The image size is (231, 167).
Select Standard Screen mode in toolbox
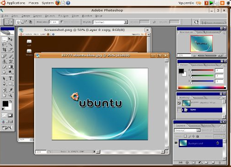click(x=3, y=122)
